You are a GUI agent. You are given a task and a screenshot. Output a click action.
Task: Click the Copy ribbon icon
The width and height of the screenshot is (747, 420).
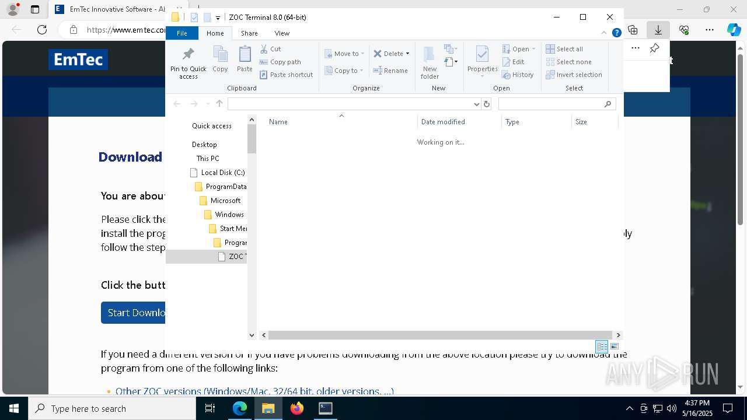[220, 59]
